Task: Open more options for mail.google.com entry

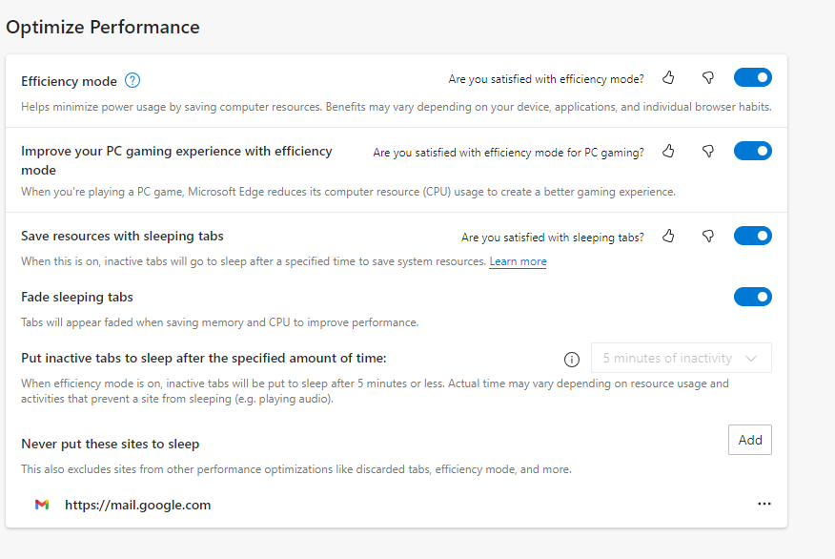Action: pos(764,504)
